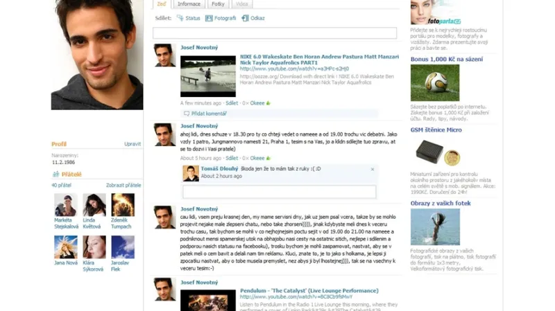
Task: Play the NIKE Wakeskate video thumbnail
Action: click(x=208, y=76)
